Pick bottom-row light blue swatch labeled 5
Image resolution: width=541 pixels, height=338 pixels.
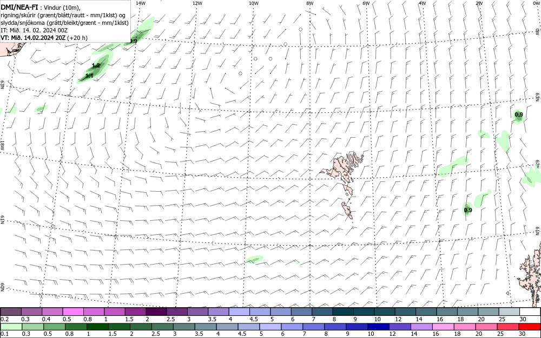270,327
